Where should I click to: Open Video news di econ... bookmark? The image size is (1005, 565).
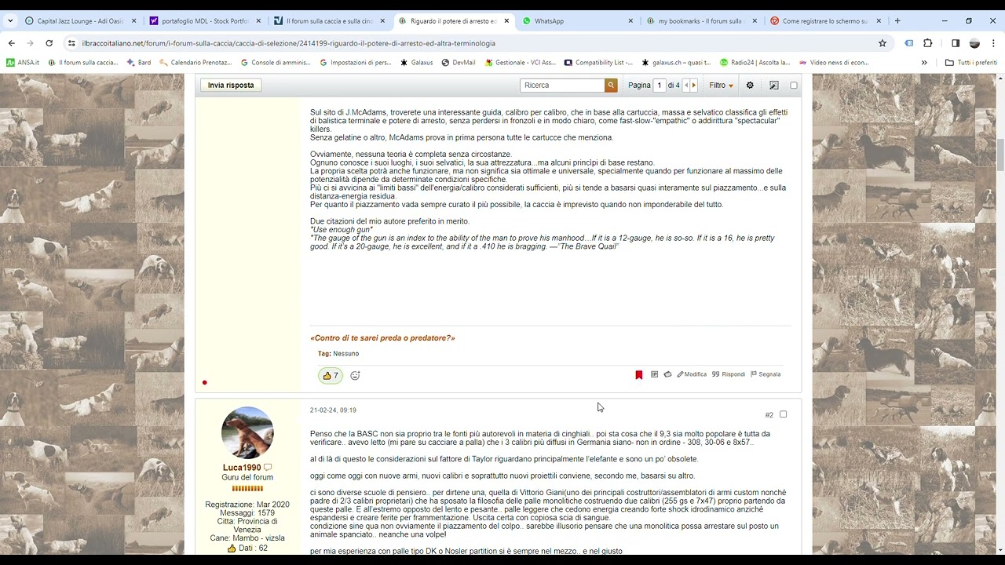(834, 62)
